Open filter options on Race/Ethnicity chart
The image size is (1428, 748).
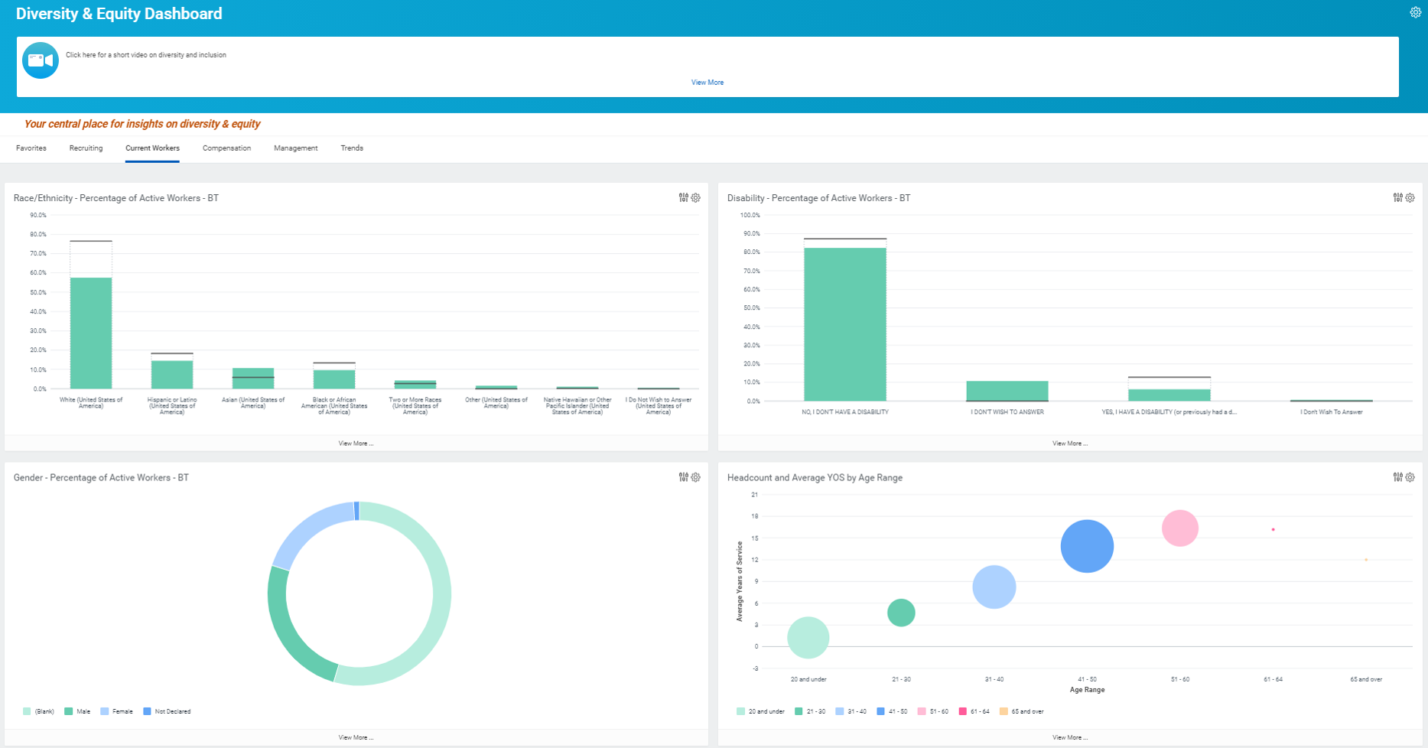tap(683, 197)
